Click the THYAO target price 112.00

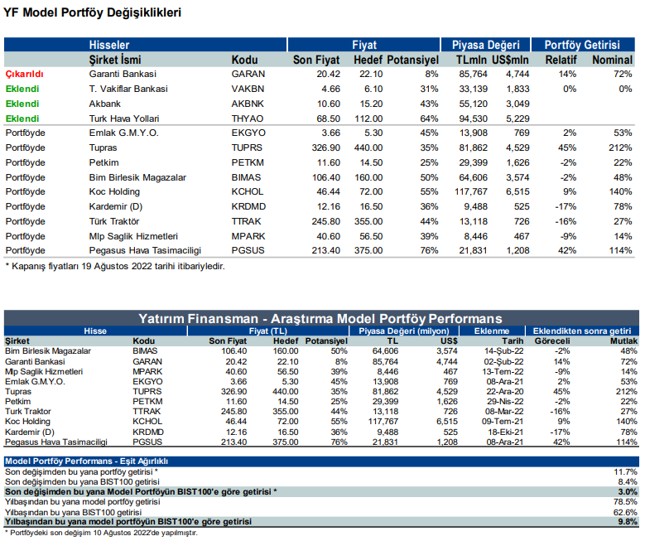tap(368, 118)
